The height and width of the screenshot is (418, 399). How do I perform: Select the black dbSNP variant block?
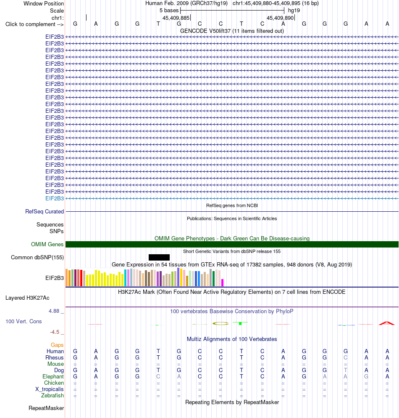[x=159, y=258]
